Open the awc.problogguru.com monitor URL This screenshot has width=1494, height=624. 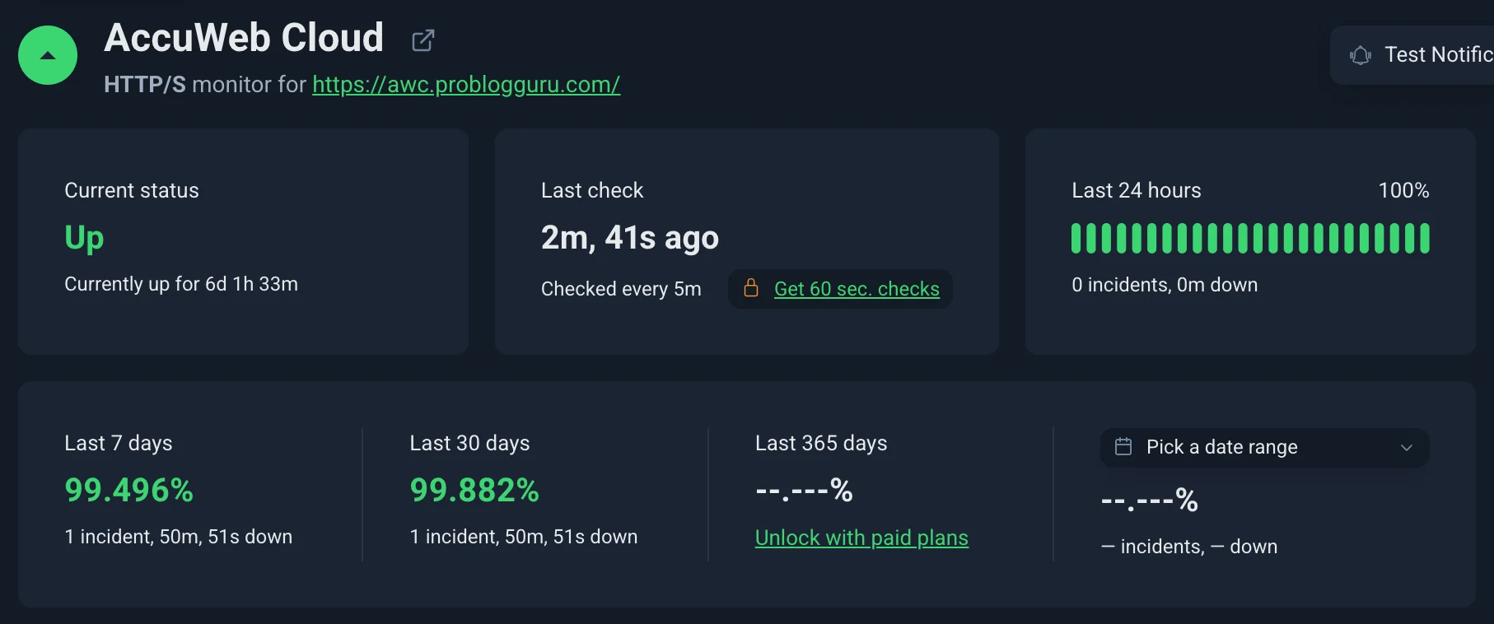(466, 84)
